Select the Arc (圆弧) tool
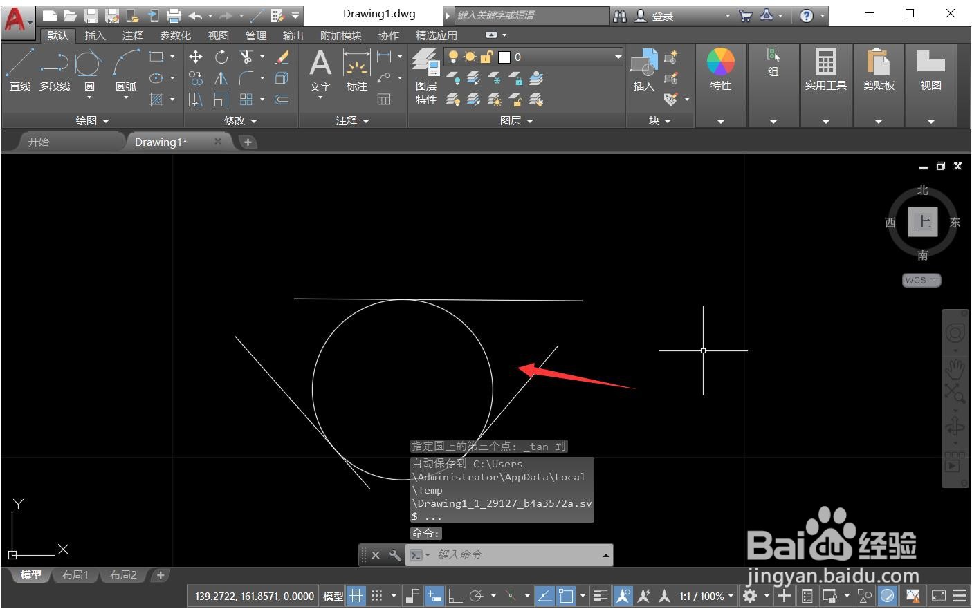This screenshot has width=972, height=609. (126, 70)
